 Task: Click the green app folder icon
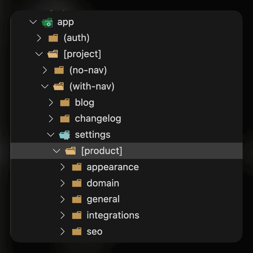(47, 22)
